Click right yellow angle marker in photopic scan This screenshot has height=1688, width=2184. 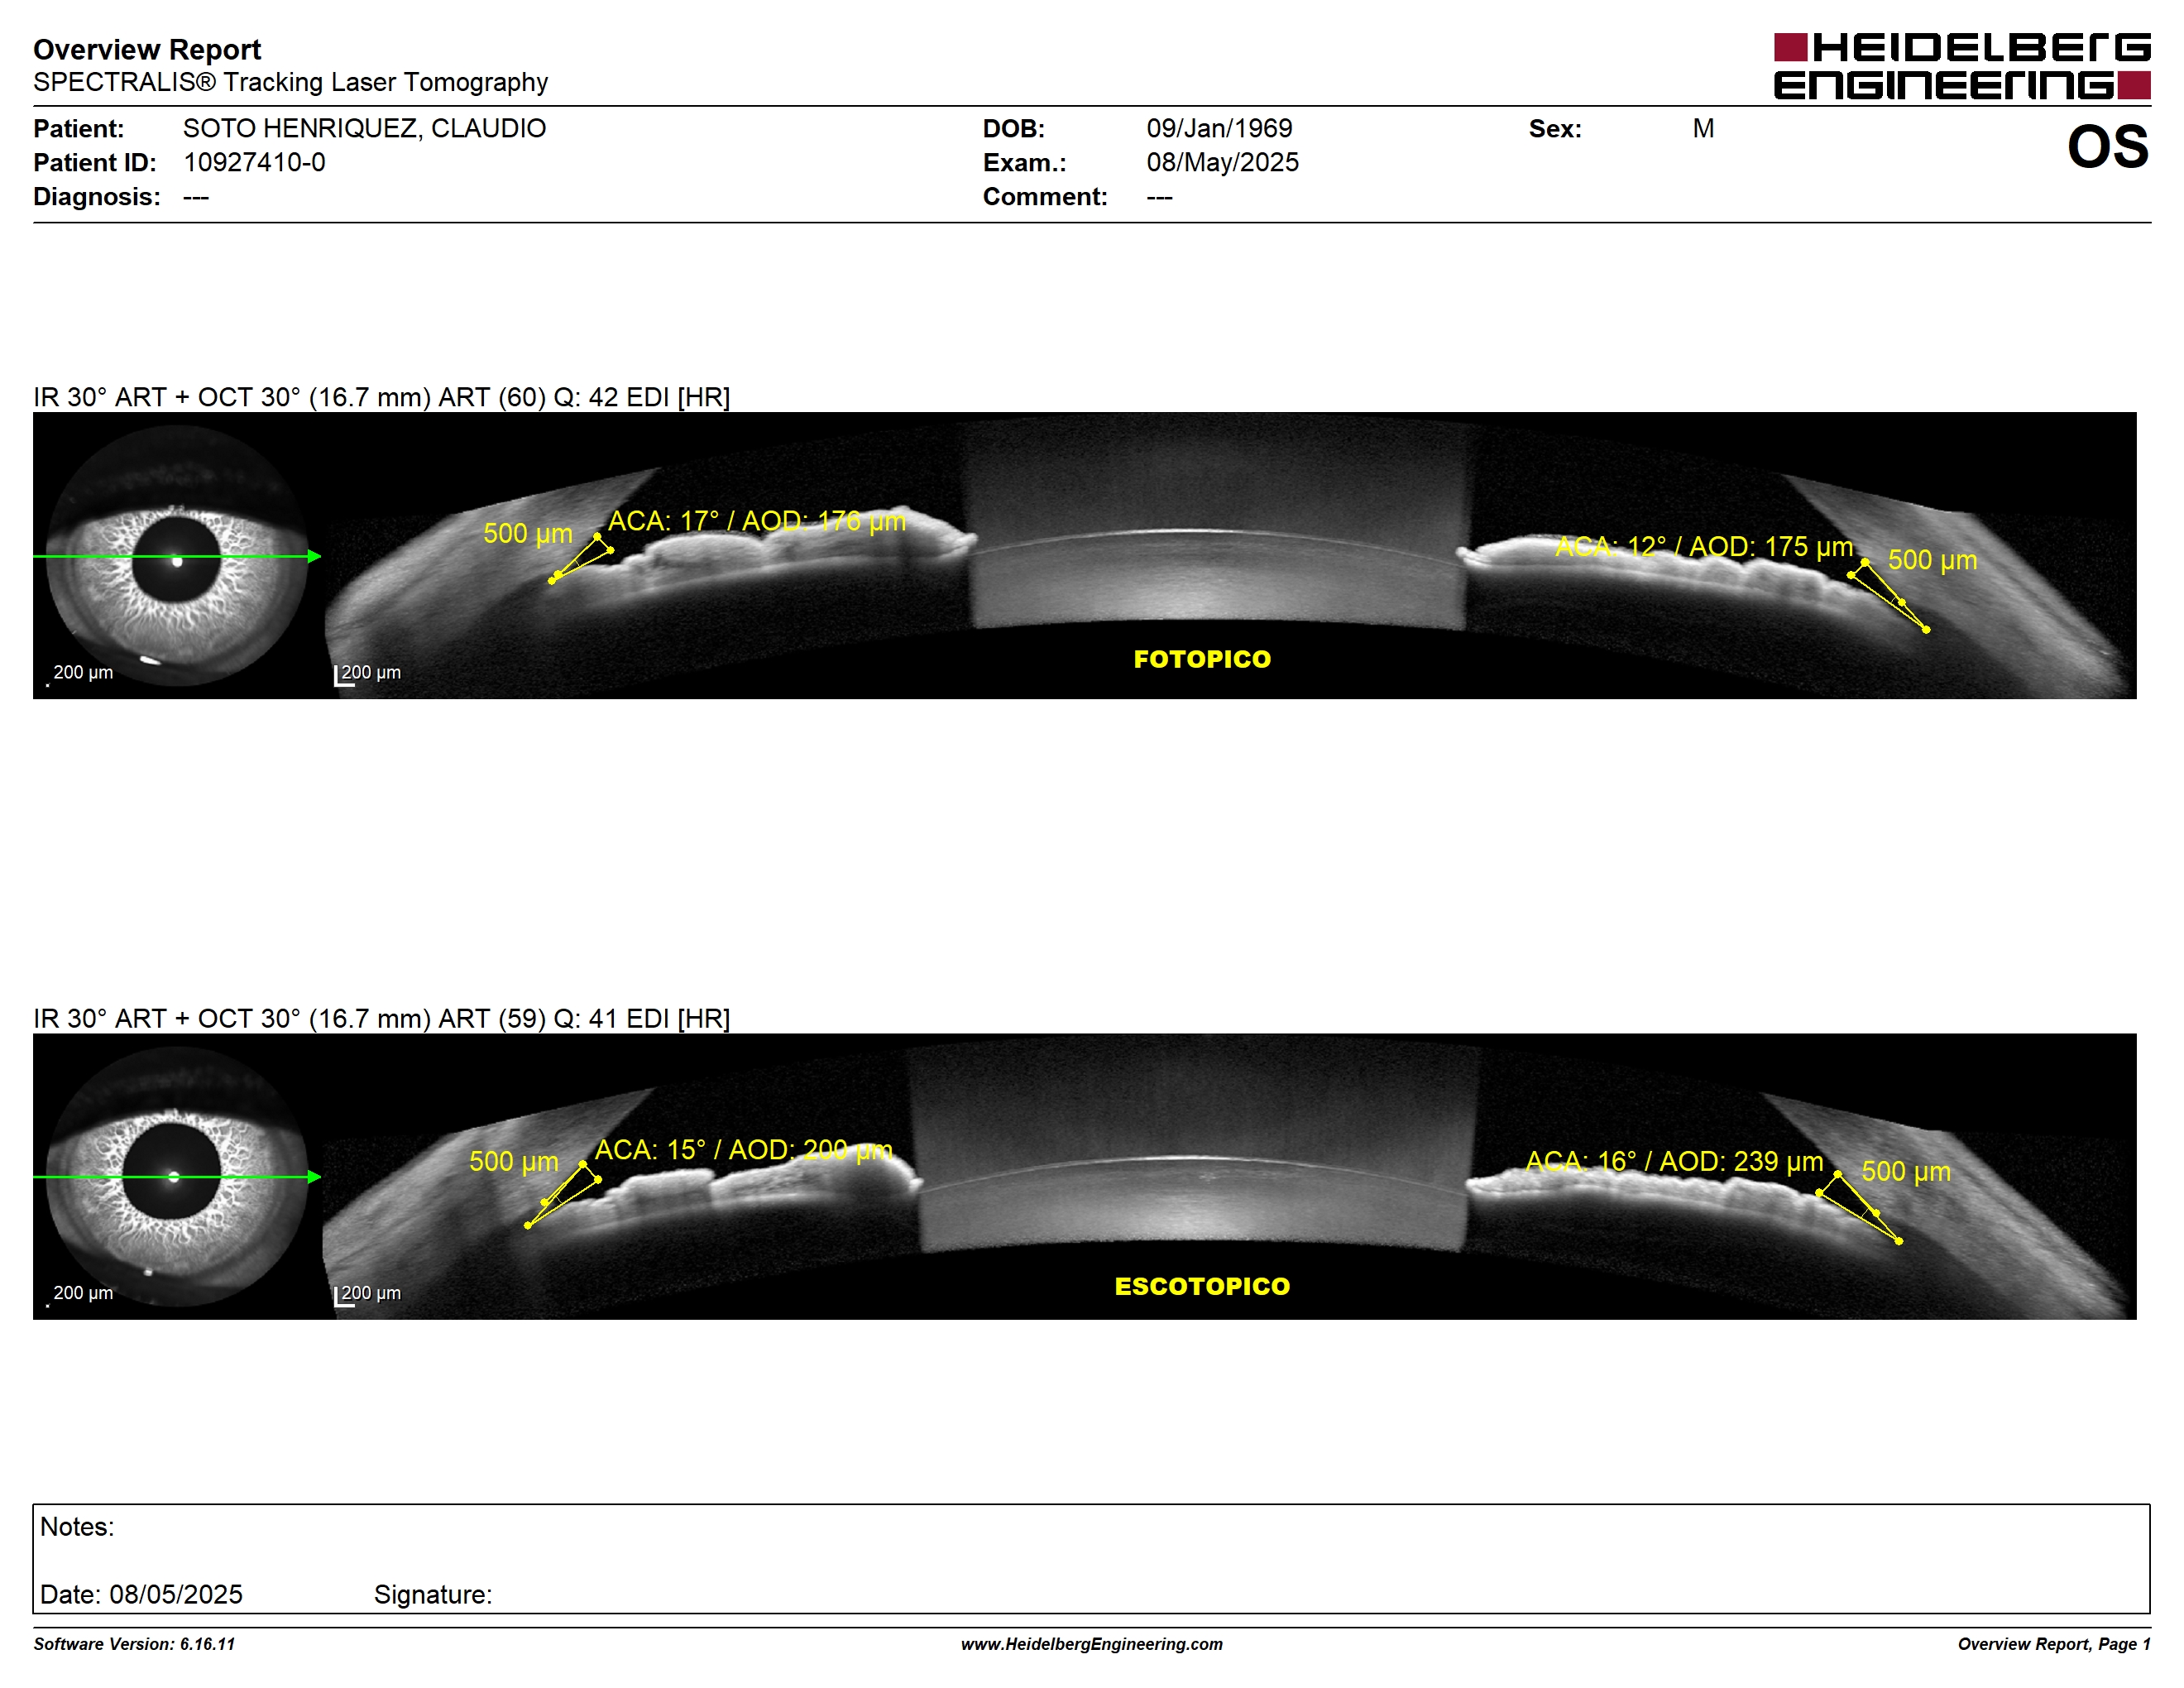point(1888,596)
